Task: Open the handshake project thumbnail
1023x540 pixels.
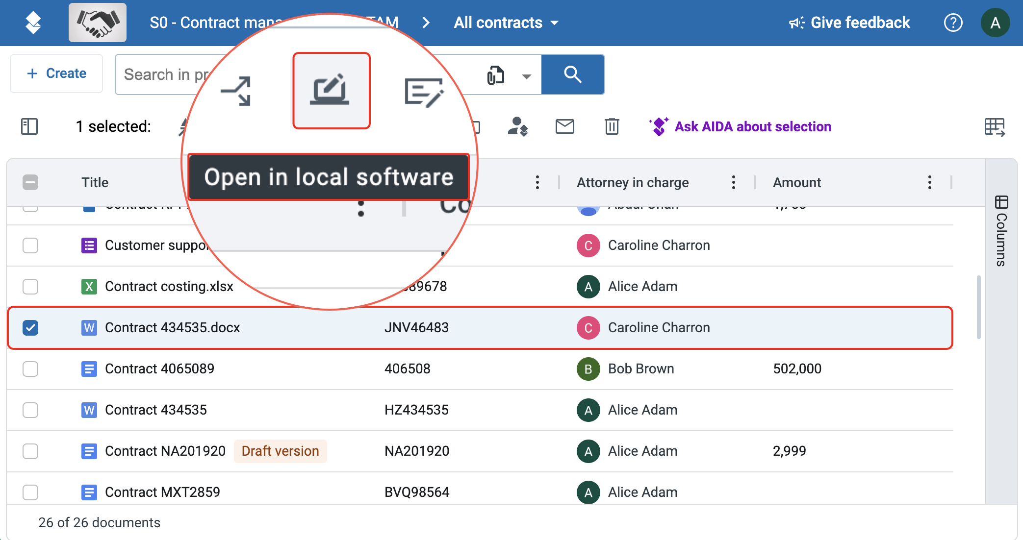Action: coord(98,23)
